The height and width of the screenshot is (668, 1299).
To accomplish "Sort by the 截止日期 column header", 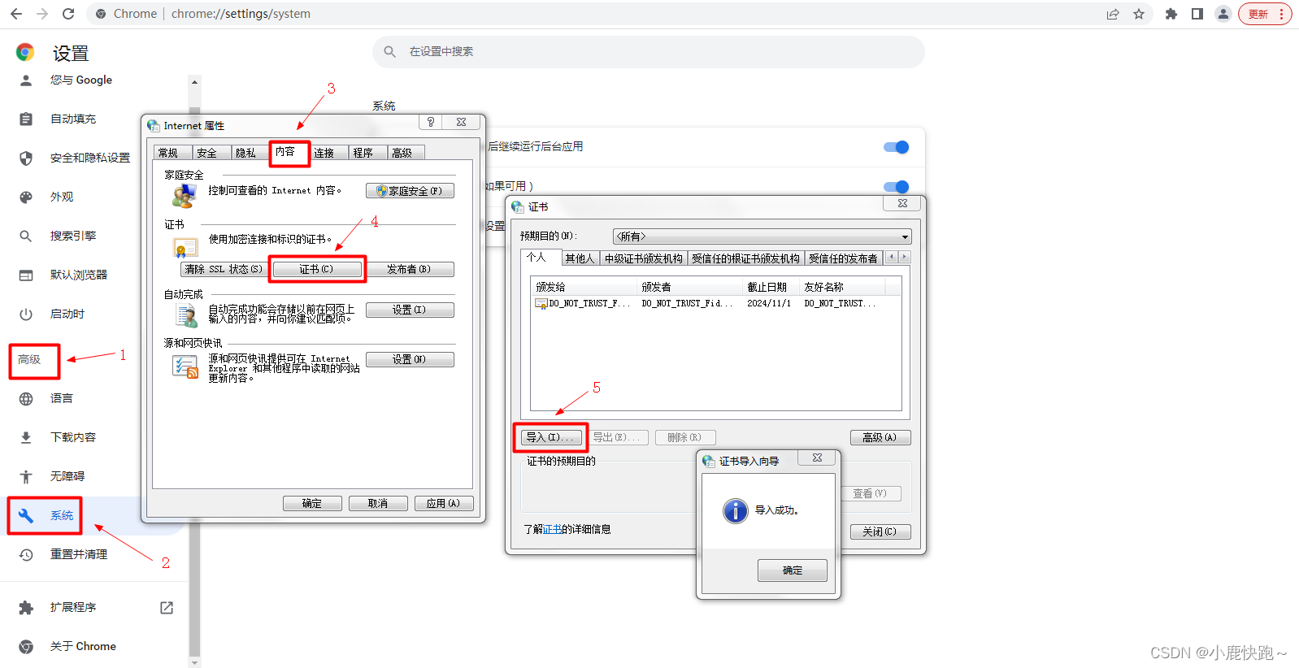I will (771, 287).
